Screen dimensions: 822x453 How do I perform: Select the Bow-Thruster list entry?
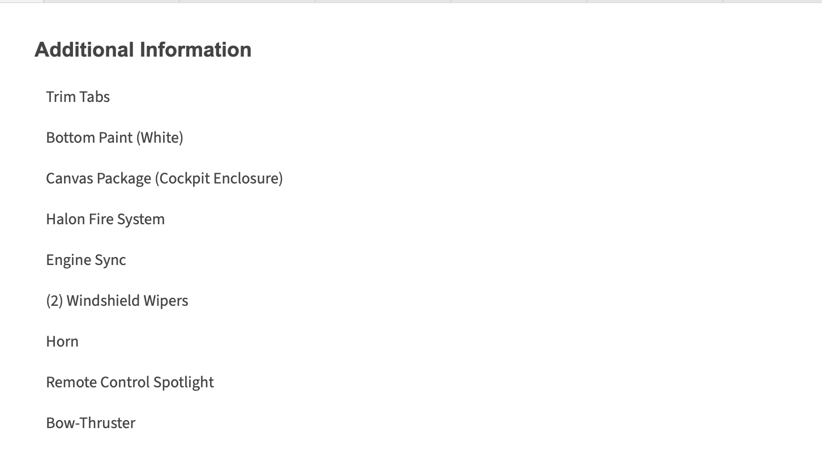91,423
